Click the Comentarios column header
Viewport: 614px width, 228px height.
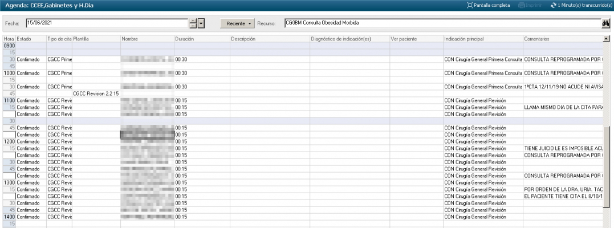(562, 39)
